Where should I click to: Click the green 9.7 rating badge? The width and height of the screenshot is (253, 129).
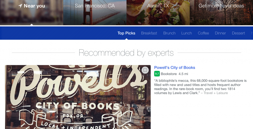click(157, 74)
